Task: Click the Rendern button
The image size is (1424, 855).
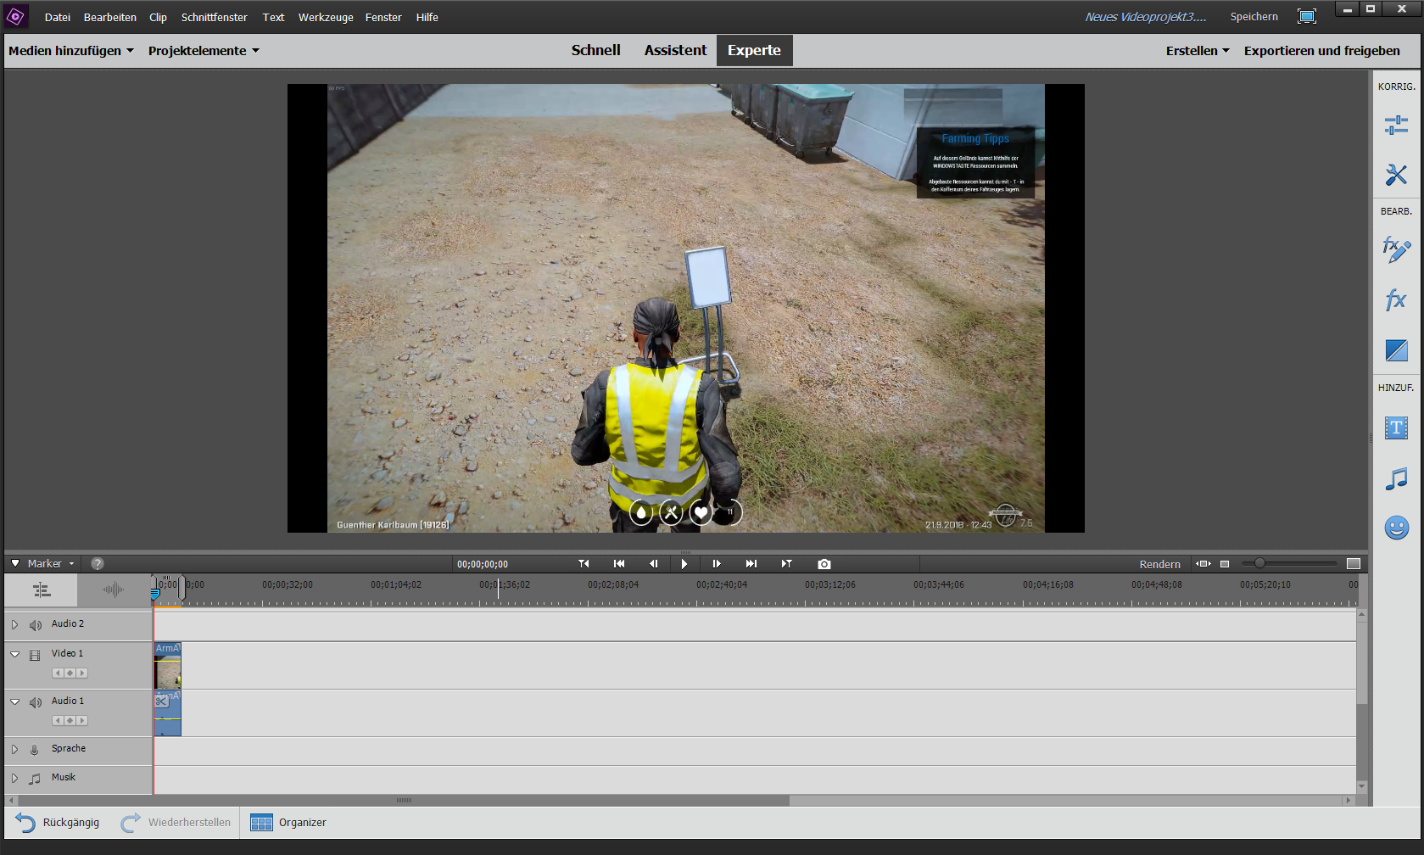Action: [1159, 564]
